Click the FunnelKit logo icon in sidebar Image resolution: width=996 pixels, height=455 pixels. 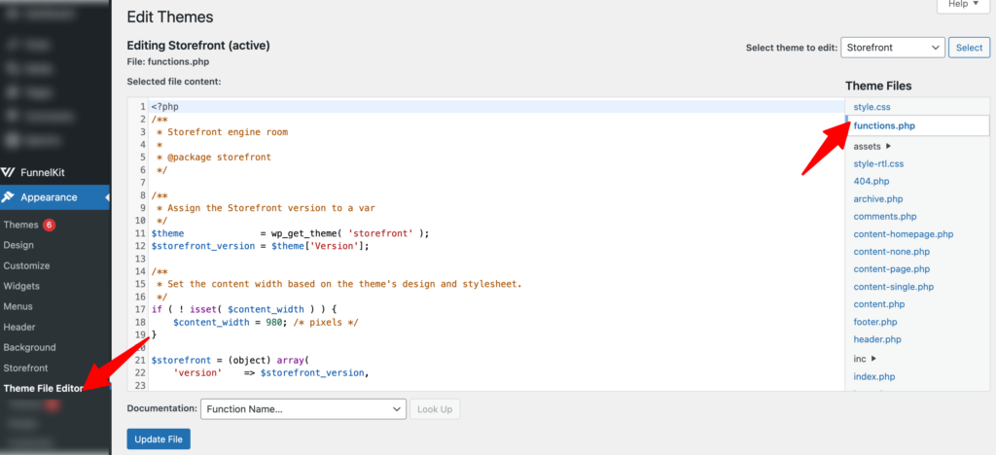8,172
